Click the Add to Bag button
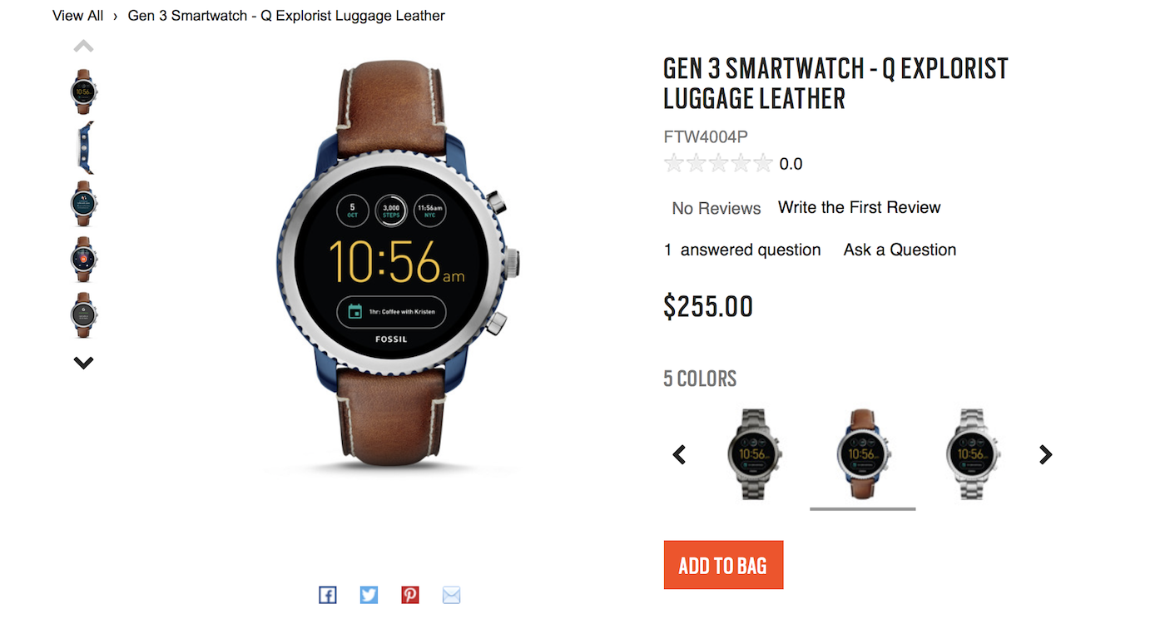This screenshot has width=1165, height=629. pyautogui.click(x=723, y=565)
